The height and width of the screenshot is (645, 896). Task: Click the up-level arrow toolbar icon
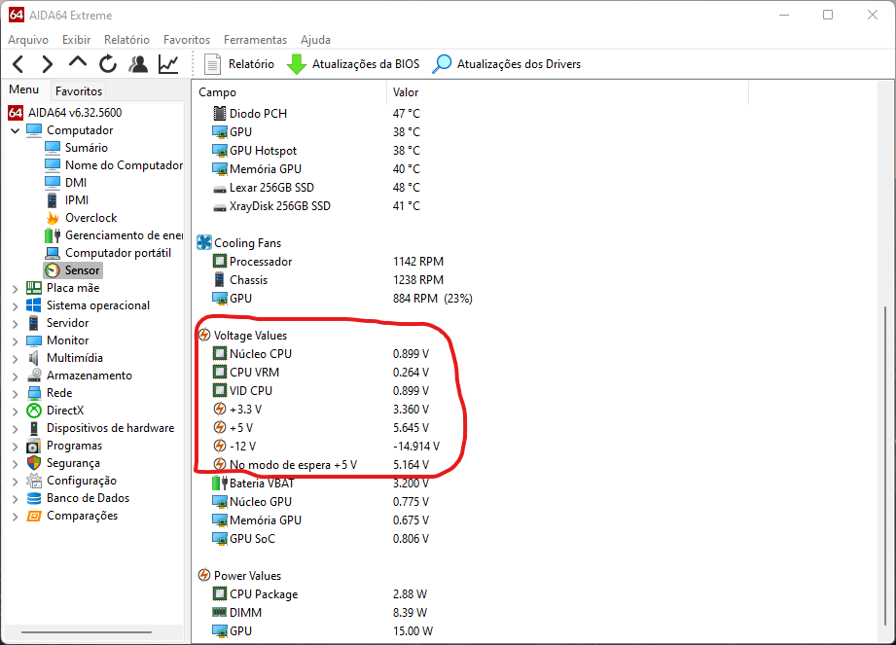click(78, 62)
